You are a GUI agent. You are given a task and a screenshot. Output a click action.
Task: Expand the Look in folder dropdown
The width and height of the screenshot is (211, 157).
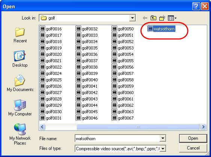[x=132, y=18]
